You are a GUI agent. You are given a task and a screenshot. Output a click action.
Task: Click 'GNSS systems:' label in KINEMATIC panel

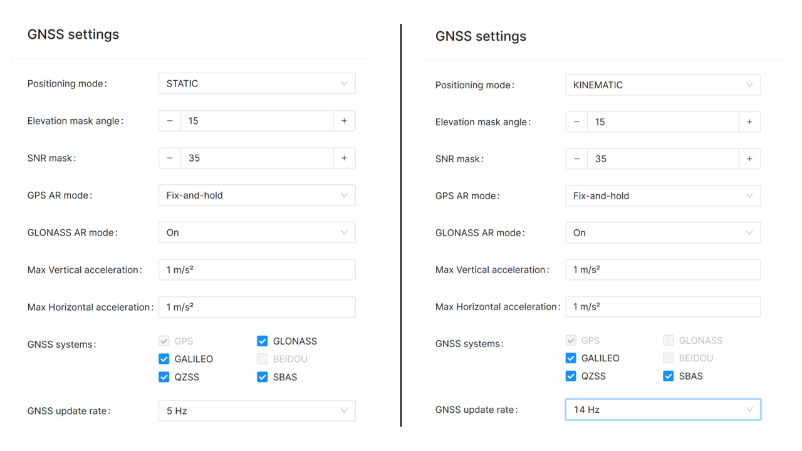click(470, 344)
